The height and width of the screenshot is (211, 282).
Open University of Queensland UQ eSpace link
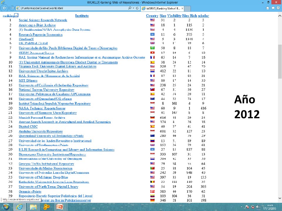click(x=45, y=99)
